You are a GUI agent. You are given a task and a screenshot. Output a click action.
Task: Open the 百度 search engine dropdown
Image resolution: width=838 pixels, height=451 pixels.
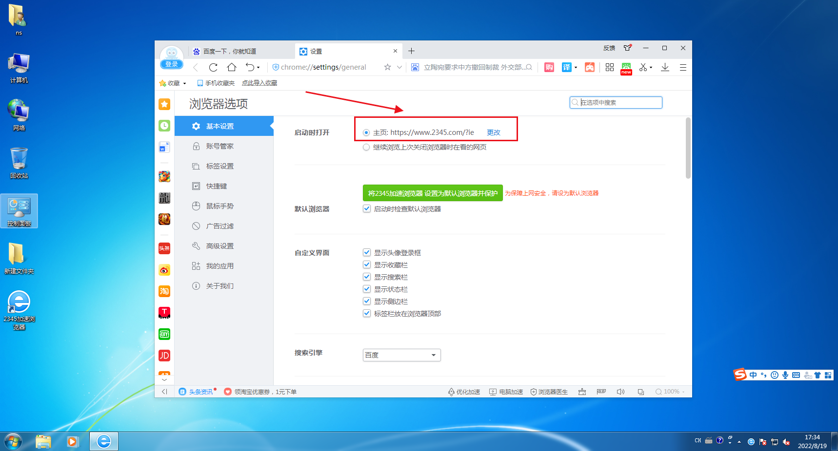tap(401, 355)
